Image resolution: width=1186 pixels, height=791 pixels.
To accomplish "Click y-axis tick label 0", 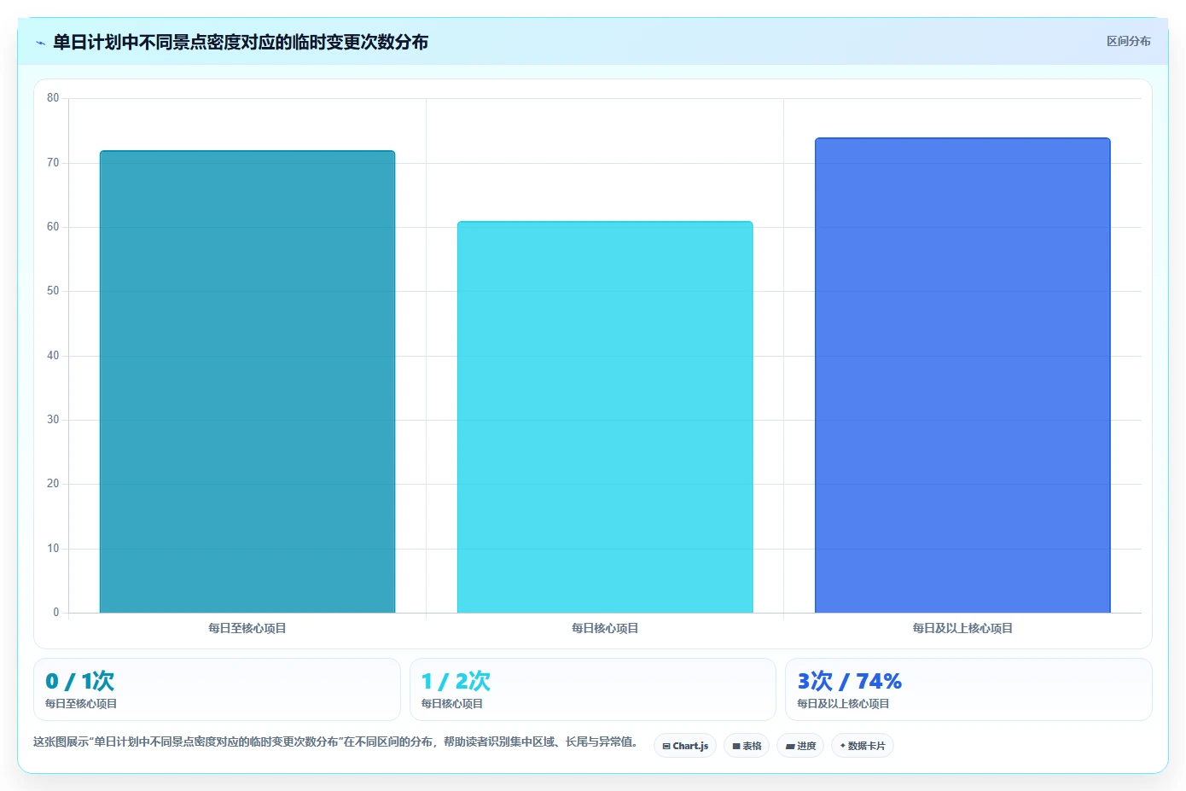I will [56, 613].
